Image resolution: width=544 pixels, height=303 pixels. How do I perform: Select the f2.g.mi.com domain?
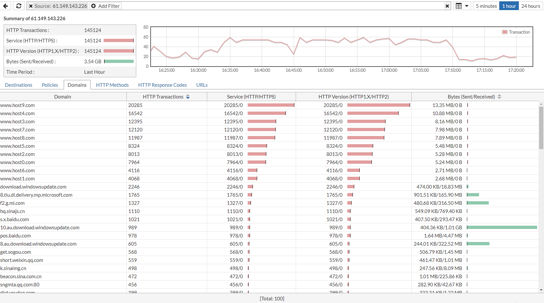point(12,203)
